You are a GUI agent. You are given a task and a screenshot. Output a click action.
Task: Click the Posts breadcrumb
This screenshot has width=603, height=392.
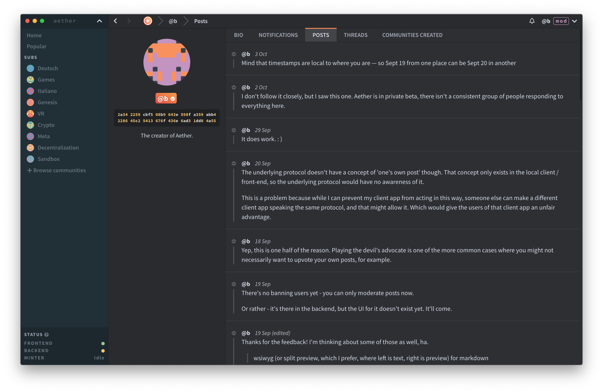click(x=201, y=21)
